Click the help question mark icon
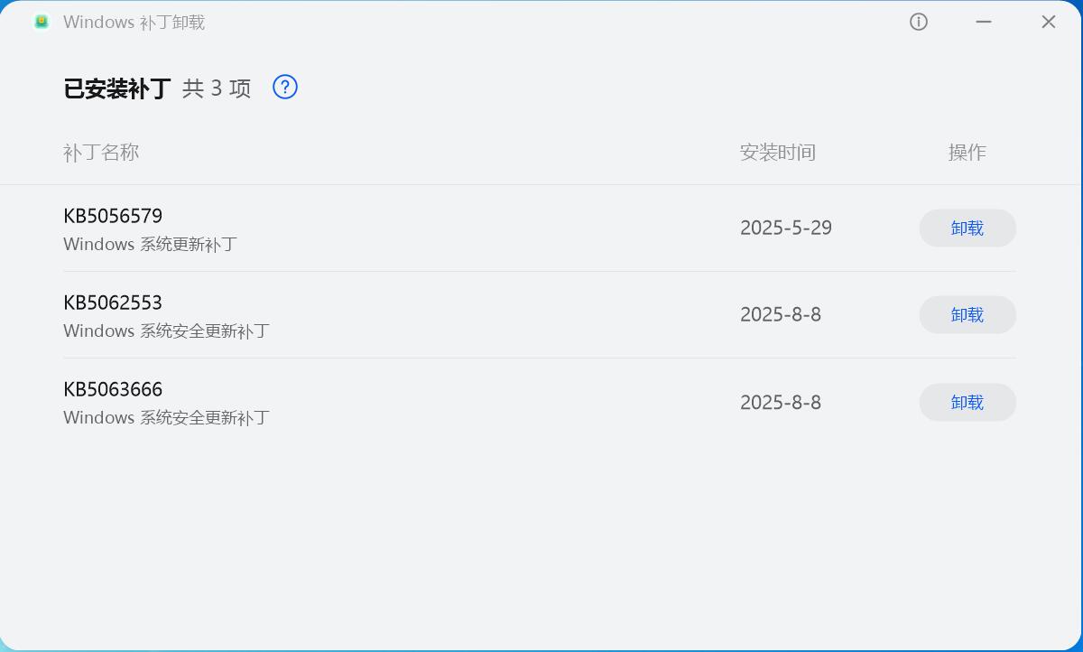Image resolution: width=1083 pixels, height=652 pixels. 285,87
